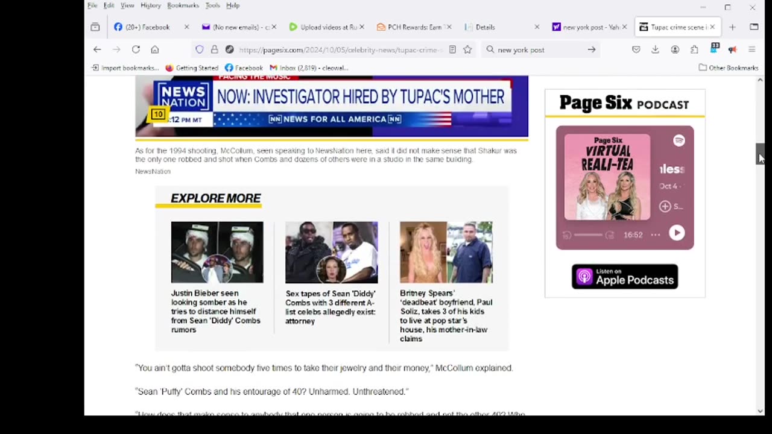Go back to the previous page

(97, 49)
